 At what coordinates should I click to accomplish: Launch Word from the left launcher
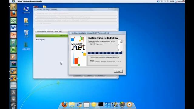point(13,28)
